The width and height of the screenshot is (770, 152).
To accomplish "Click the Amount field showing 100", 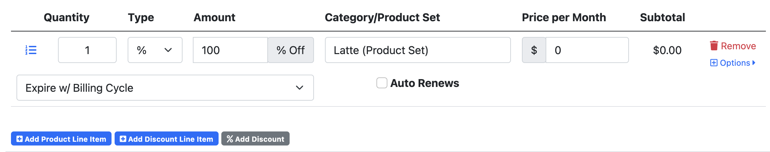I will coord(230,50).
